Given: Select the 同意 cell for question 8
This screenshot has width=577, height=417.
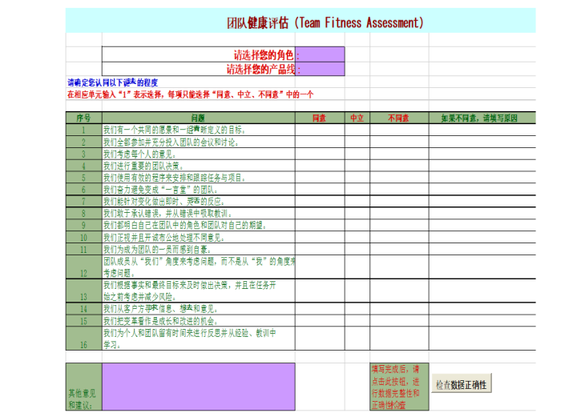Looking at the screenshot, I should coord(320,213).
